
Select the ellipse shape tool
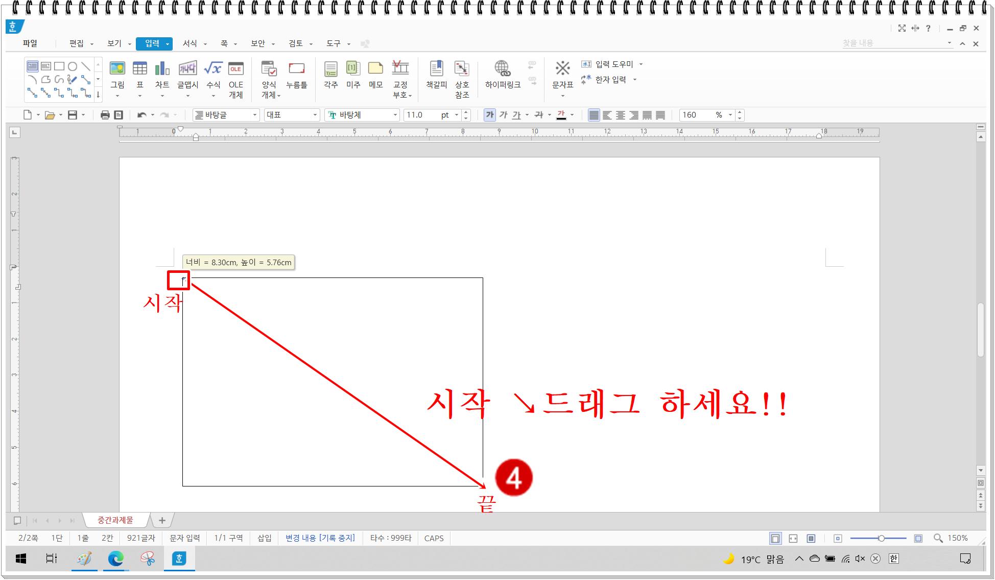tap(73, 66)
